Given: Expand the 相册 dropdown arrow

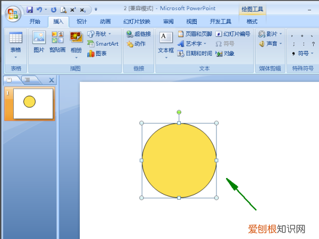Looking at the screenshot, I should pyautogui.click(x=76, y=58).
